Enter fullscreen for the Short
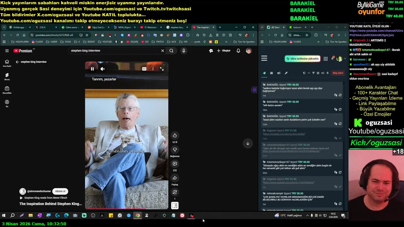The height and width of the screenshot is (227, 404). [162, 69]
